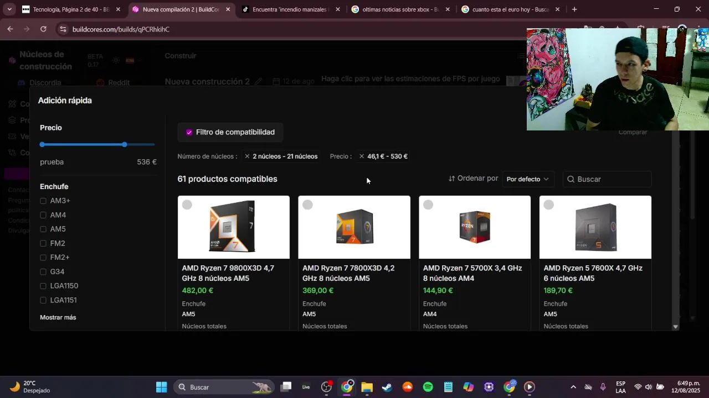Show hidden system tray icons
The width and height of the screenshot is (709, 398).
[x=573, y=387]
